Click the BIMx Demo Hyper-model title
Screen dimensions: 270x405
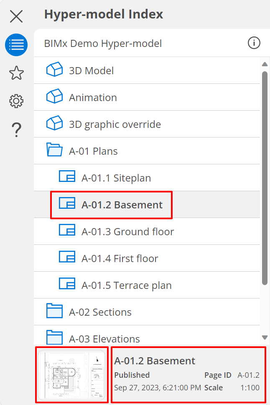tap(103, 43)
